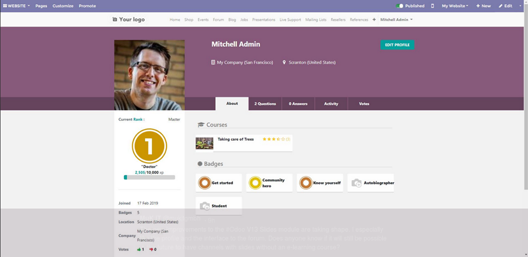
Task: Click the Get started badge label
Action: coord(222,183)
